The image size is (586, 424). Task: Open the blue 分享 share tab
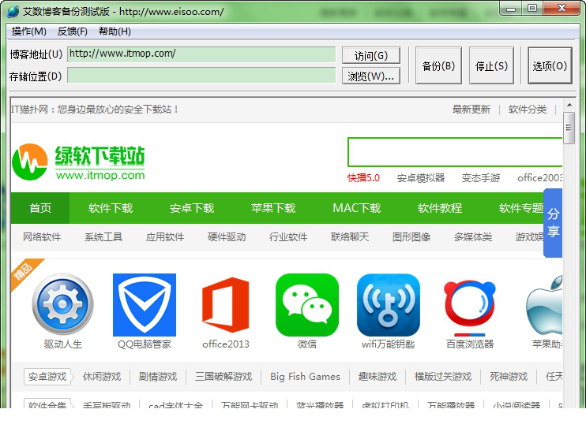[x=553, y=222]
